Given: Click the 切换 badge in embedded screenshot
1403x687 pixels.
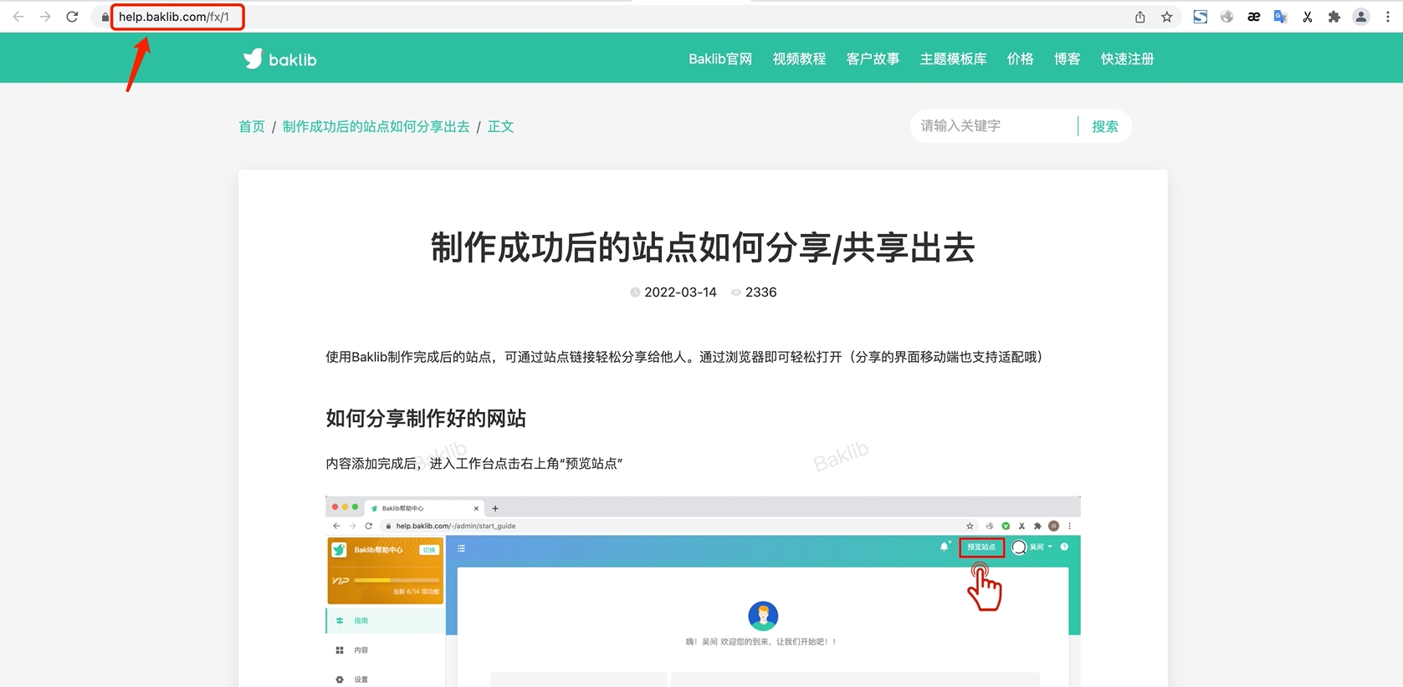Looking at the screenshot, I should click(x=429, y=550).
